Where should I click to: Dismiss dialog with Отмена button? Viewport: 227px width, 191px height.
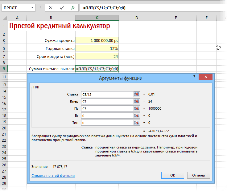tap(199, 175)
